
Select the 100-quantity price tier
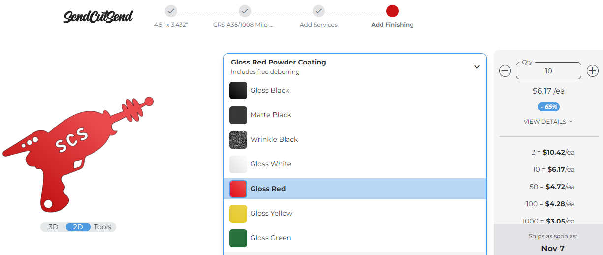point(548,204)
